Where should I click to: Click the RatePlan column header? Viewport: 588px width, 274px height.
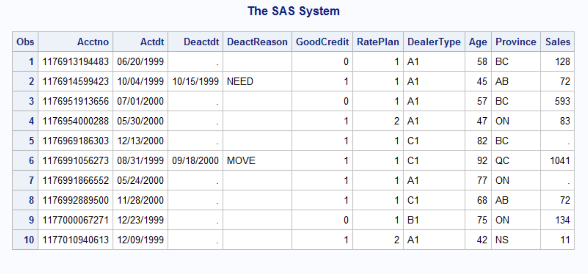[x=378, y=42]
